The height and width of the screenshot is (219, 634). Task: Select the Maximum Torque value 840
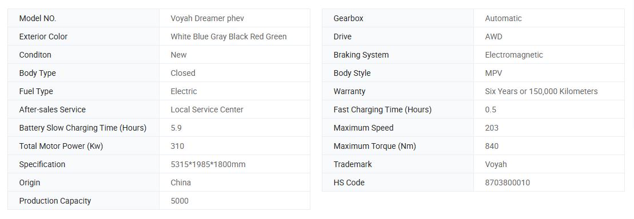491,146
